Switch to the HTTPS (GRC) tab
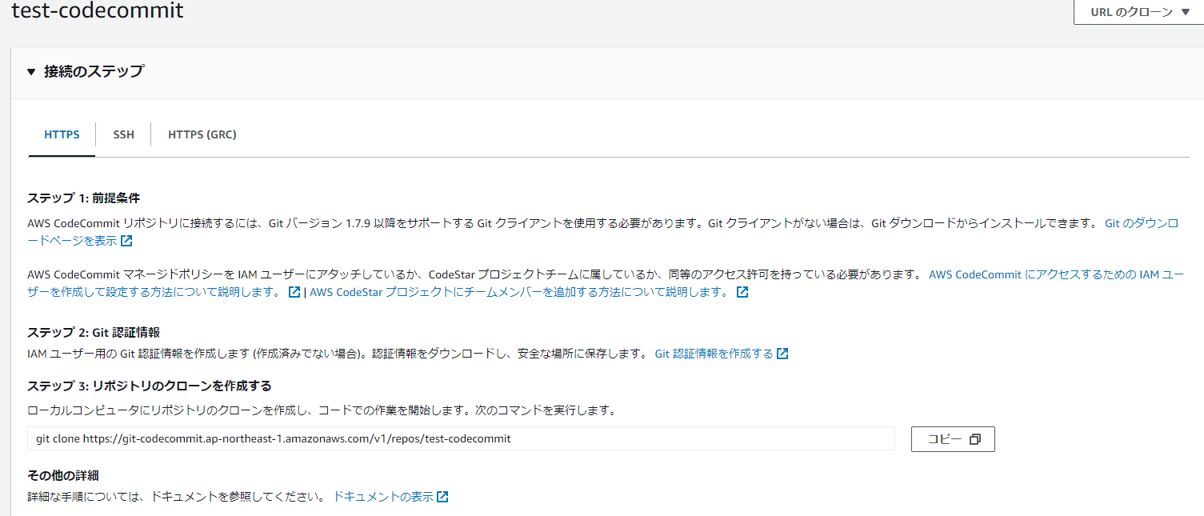This screenshot has width=1204, height=516. pos(202,134)
